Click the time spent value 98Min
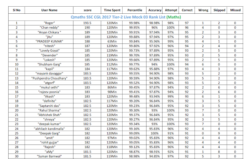 (112, 92)
